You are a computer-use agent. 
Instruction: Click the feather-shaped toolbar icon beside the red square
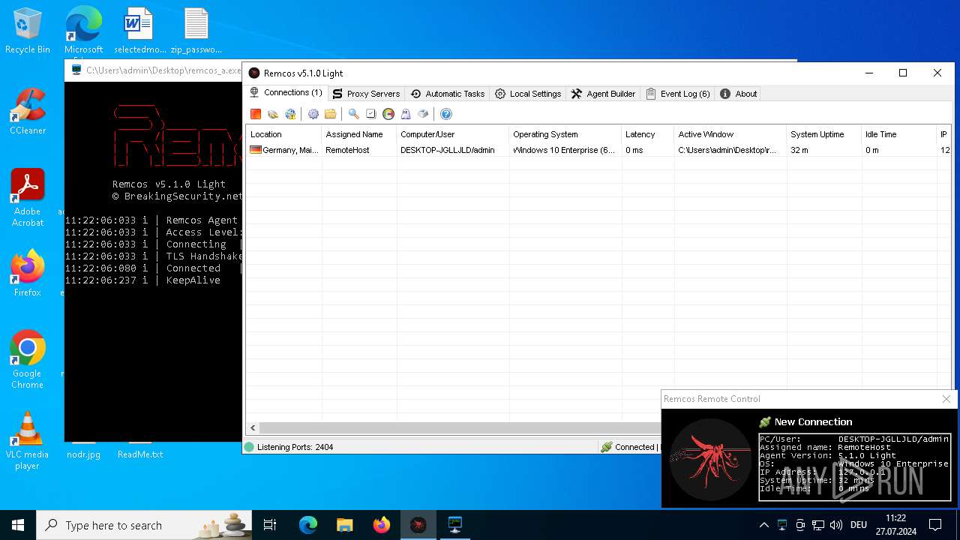[x=273, y=114]
